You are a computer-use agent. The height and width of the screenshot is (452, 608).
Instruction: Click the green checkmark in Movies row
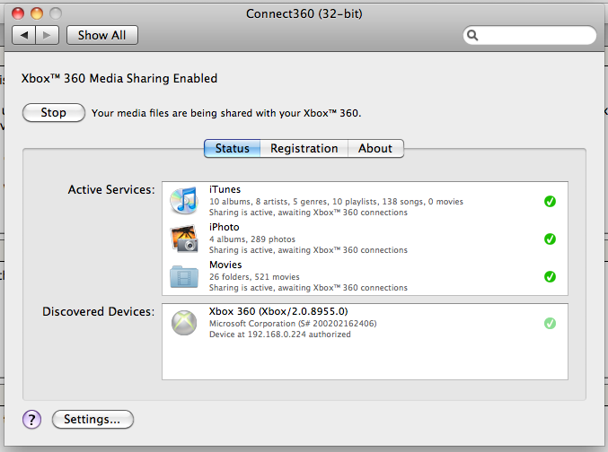(550, 276)
